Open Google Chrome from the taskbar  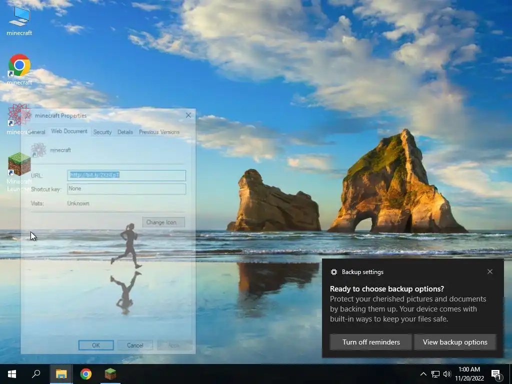pyautogui.click(x=86, y=374)
